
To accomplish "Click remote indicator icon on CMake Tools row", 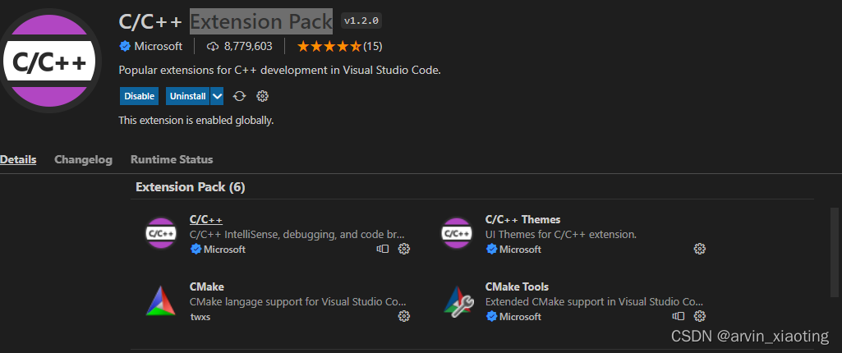I will click(679, 316).
